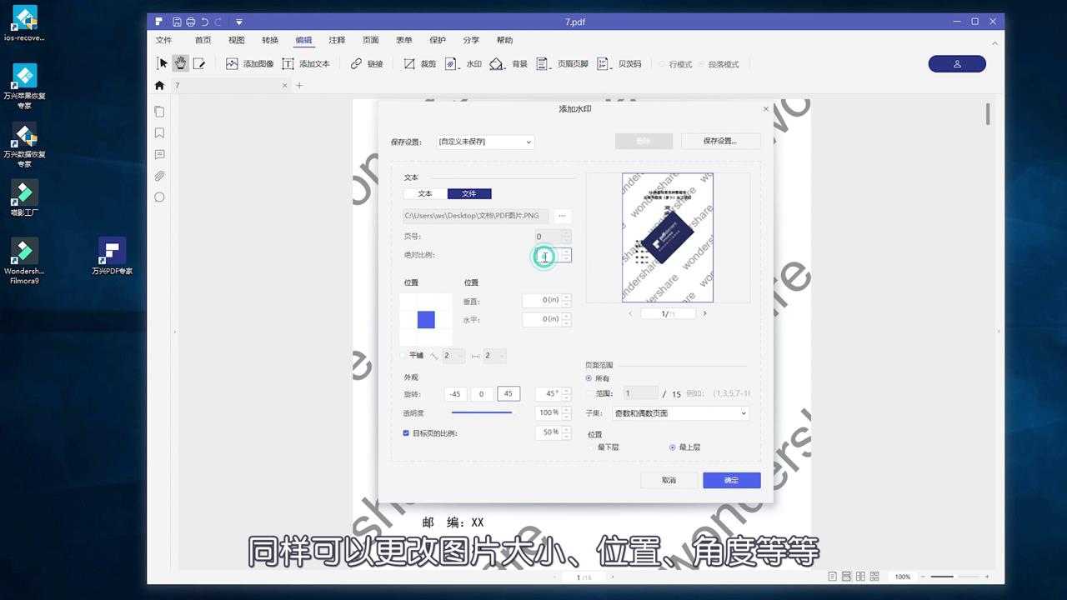Toggle the 目标页的比例 checkbox

[x=406, y=433]
